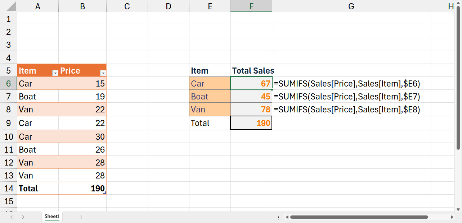Open the Item column filter dropdown
The height and width of the screenshot is (223, 462).
coord(55,73)
